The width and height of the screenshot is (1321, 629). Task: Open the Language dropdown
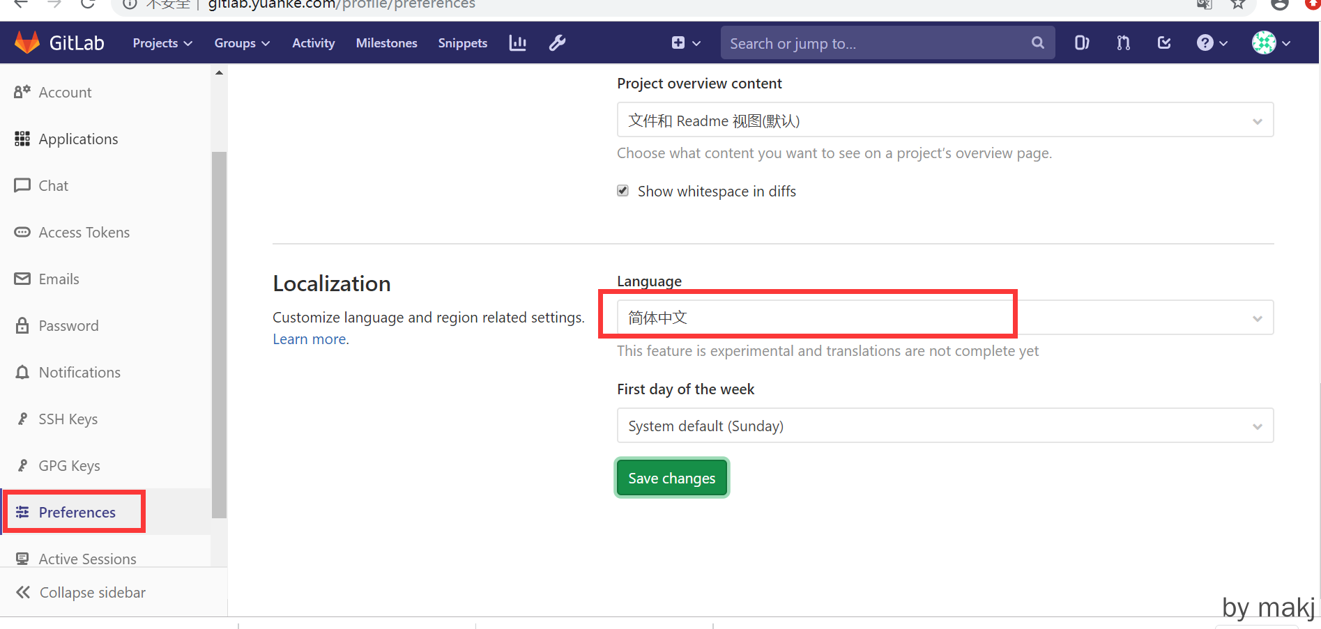click(x=945, y=318)
